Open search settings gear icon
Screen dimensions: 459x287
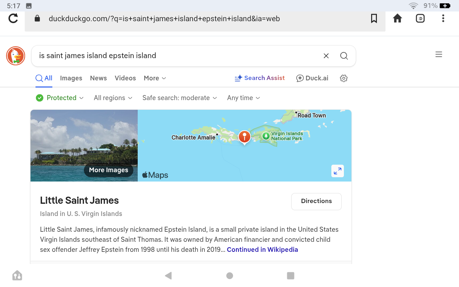pos(344,78)
